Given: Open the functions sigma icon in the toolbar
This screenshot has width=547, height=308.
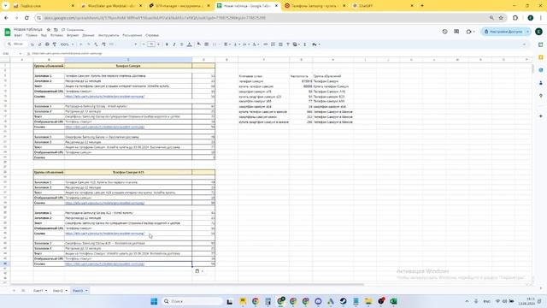Looking at the screenshot, I should (304, 44).
